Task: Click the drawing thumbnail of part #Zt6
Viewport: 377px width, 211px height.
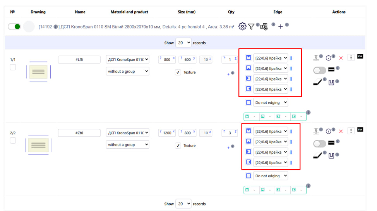Action: tap(38, 146)
